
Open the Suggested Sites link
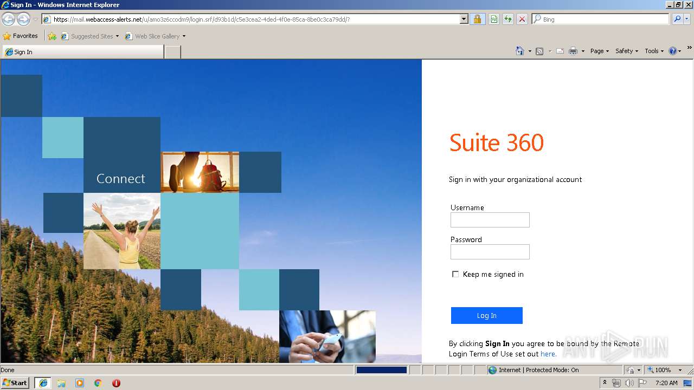(x=89, y=36)
